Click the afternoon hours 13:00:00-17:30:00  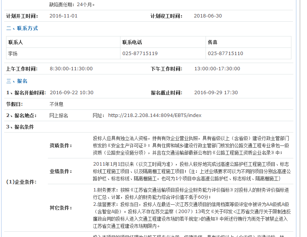217,69
